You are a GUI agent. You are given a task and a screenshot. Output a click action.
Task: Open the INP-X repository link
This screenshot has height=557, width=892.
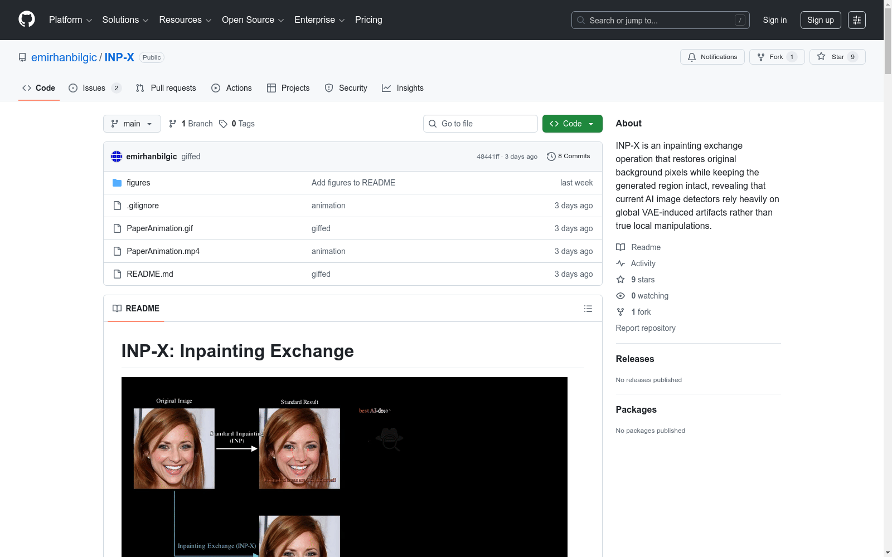pos(119,57)
